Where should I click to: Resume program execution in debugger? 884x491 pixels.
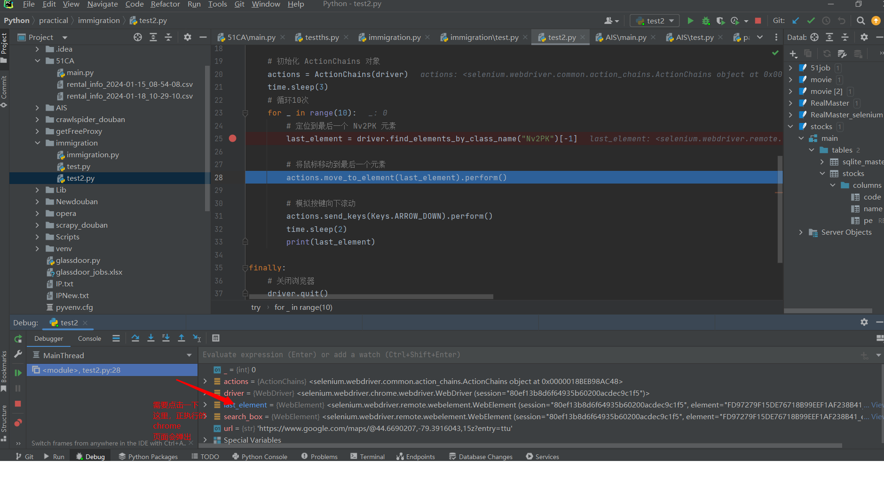[18, 373]
